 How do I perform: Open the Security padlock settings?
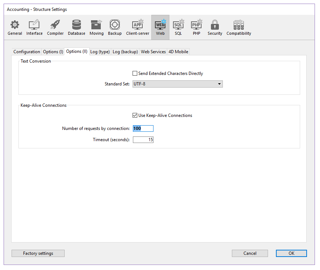[x=215, y=28]
